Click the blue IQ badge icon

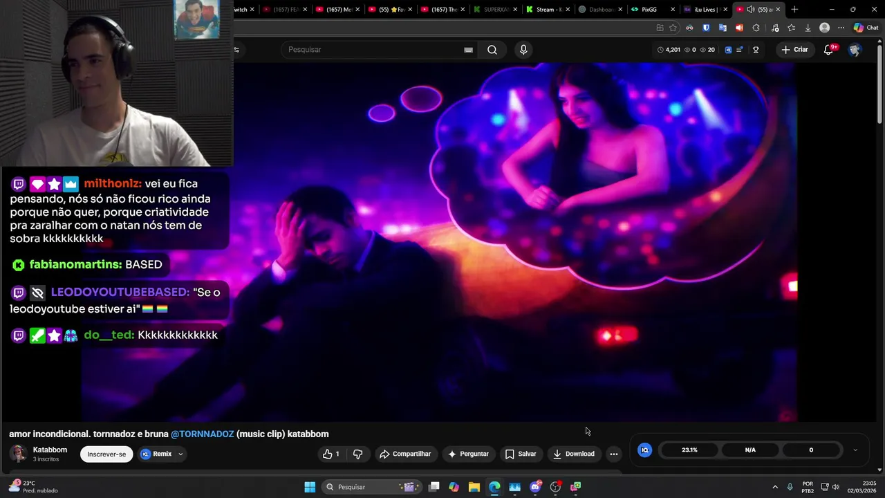(x=644, y=450)
